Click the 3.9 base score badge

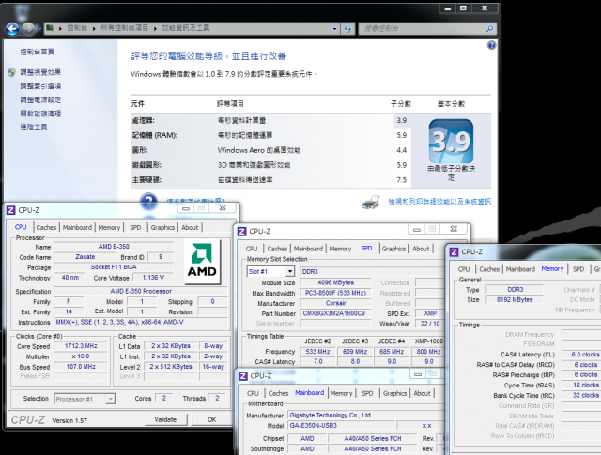pyautogui.click(x=451, y=141)
